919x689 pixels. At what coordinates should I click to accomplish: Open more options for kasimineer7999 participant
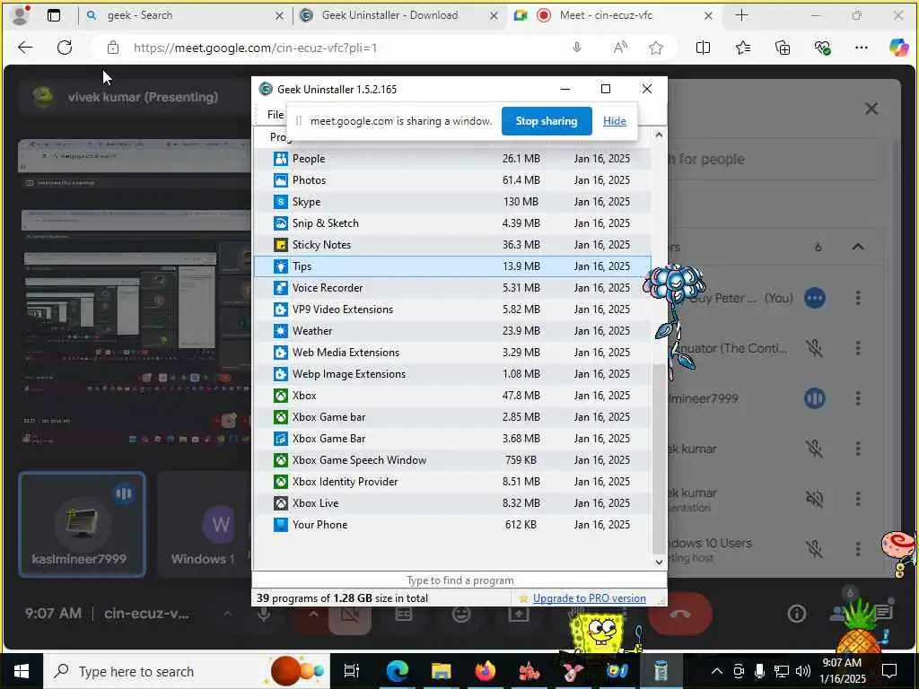click(857, 398)
